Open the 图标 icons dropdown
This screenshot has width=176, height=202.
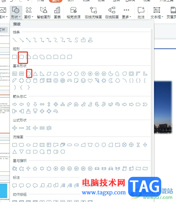pos(29,13)
